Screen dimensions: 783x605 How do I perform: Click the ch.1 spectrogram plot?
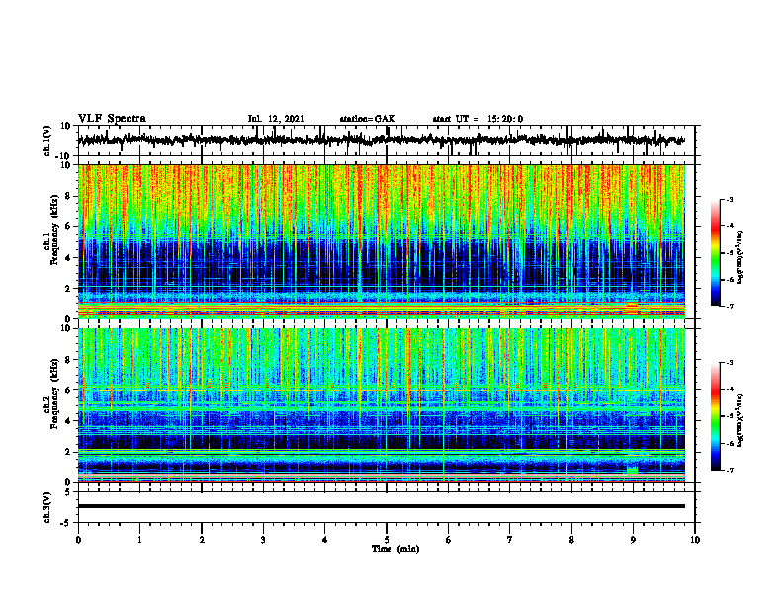tap(382, 241)
